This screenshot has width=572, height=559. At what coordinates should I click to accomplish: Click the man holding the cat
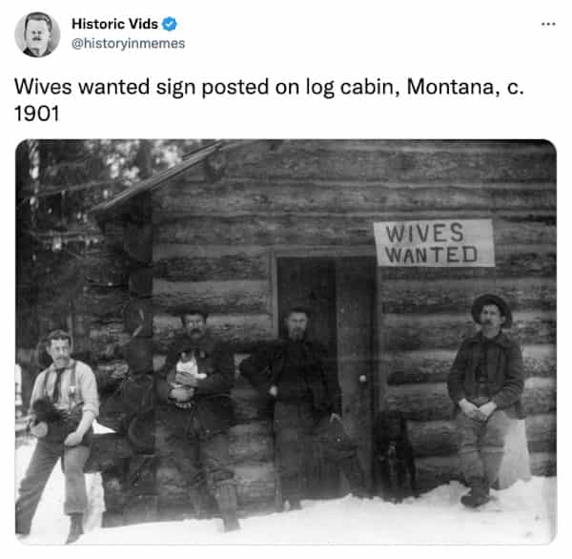(x=200, y=418)
